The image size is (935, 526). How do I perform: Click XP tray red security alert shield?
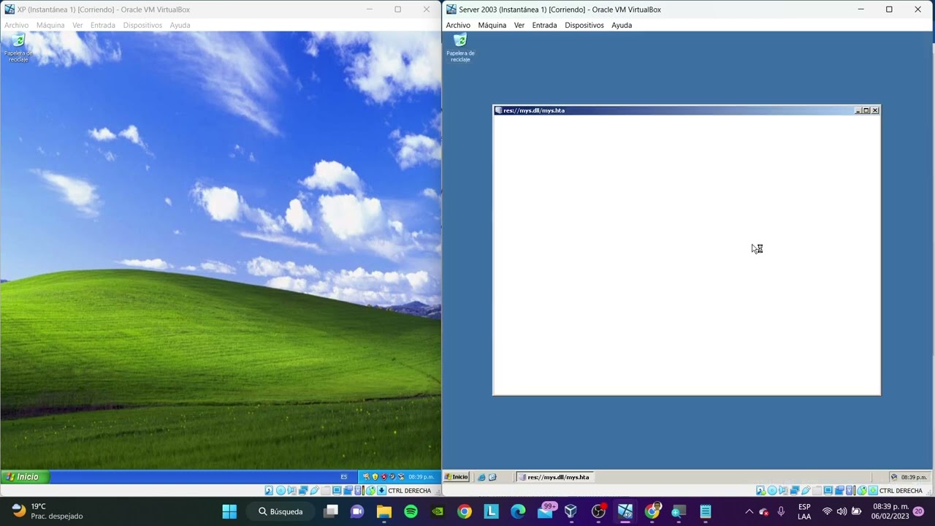384,477
